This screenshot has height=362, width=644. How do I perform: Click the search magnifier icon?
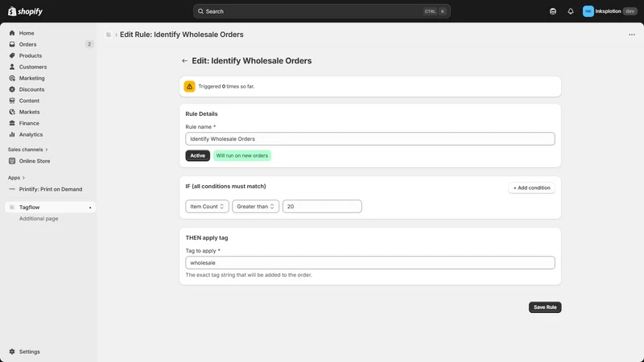[200, 11]
